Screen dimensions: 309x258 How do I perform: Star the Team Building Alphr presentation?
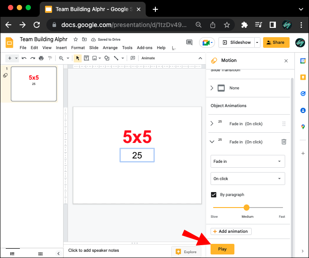(75, 39)
